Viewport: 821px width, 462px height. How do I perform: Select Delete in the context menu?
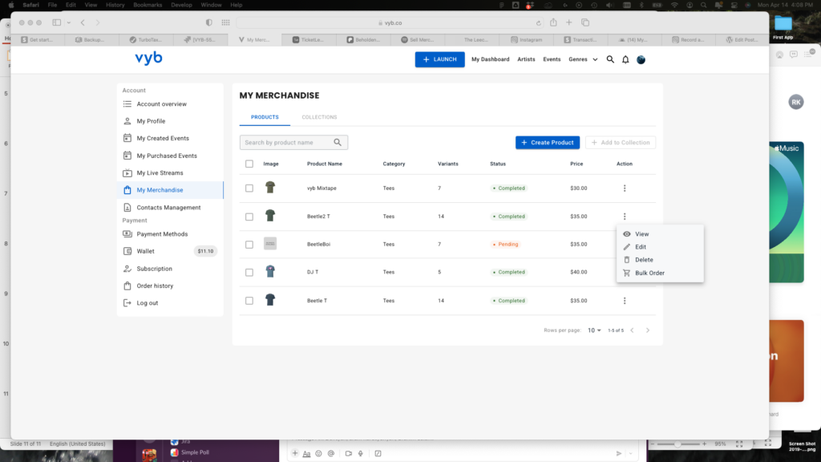click(660, 260)
